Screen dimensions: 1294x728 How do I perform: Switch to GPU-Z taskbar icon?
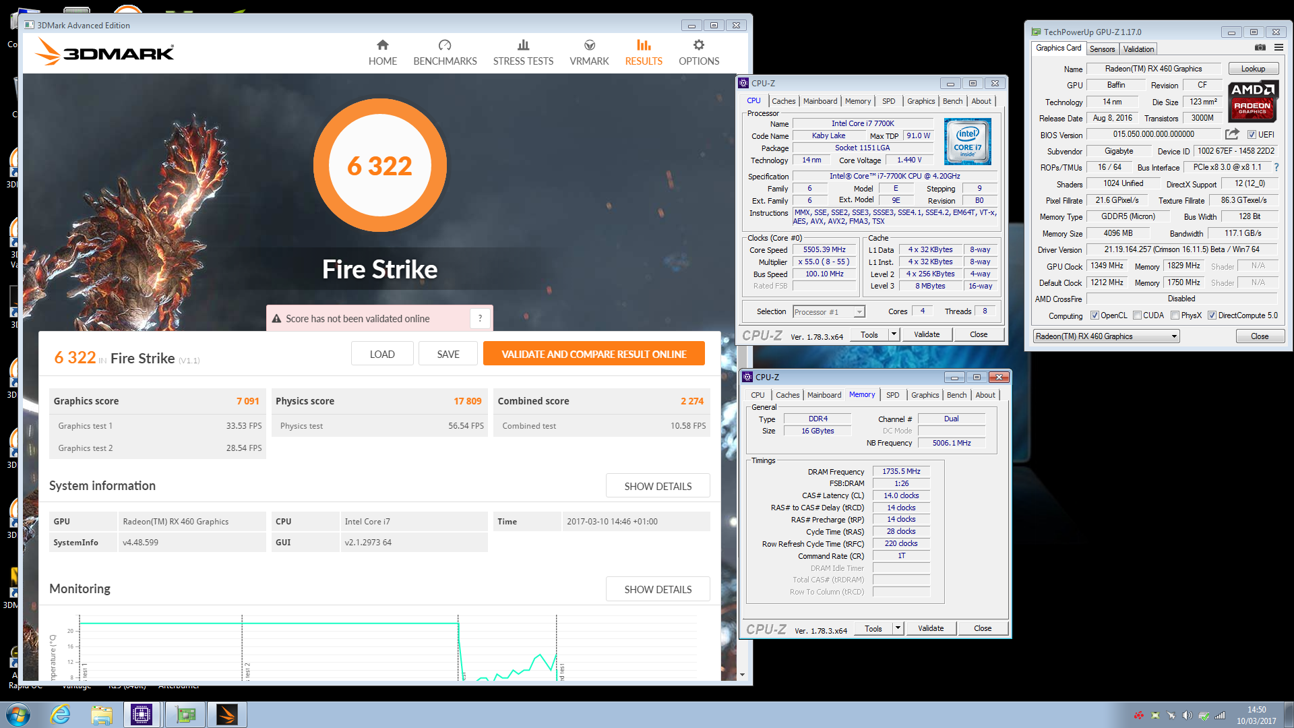coord(185,715)
